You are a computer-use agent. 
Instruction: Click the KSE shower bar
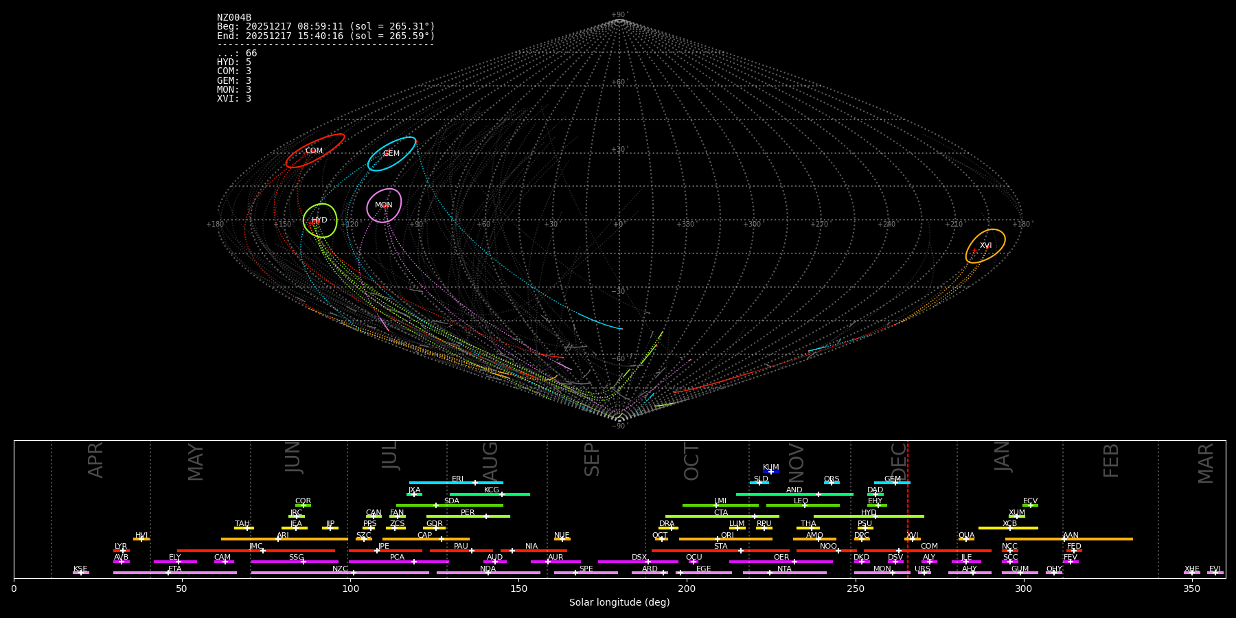click(80, 573)
